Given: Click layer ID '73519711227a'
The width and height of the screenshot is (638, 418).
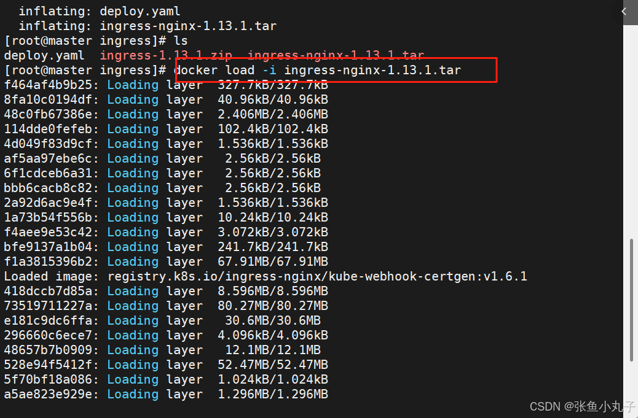Looking at the screenshot, I should 48,306.
